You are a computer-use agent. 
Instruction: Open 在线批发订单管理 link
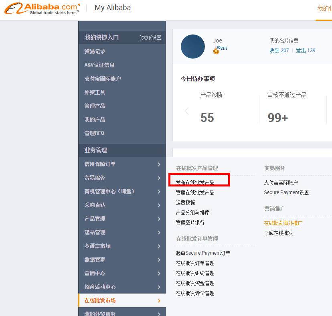pyautogui.click(x=195, y=263)
